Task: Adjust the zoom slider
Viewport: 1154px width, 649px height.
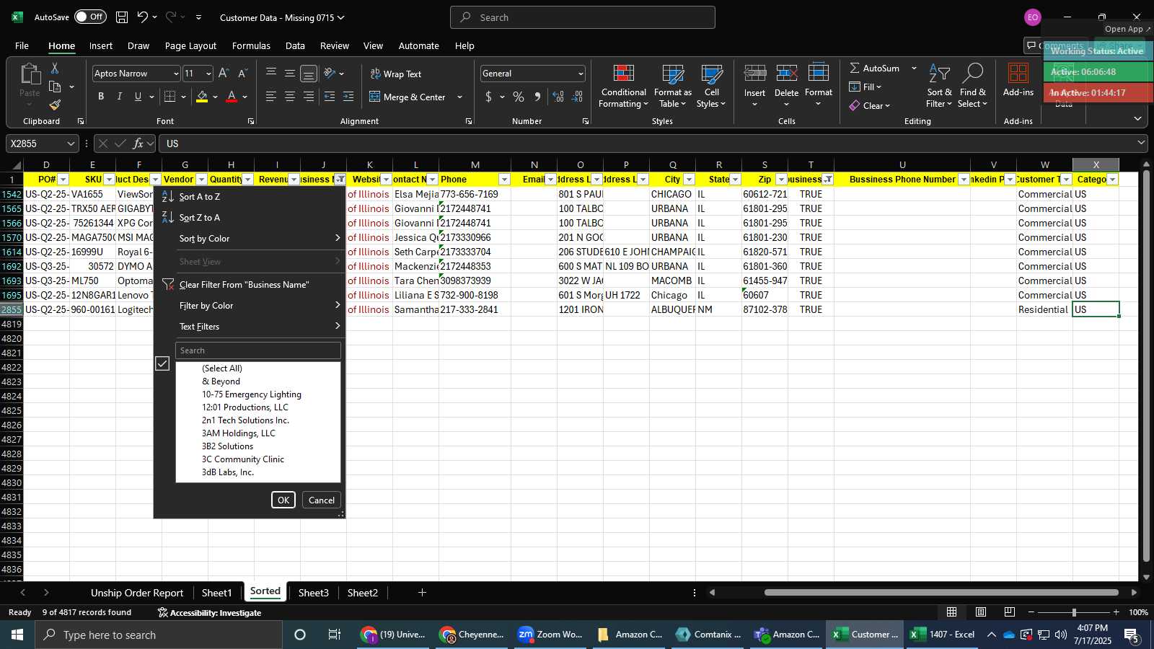Action: tap(1073, 612)
